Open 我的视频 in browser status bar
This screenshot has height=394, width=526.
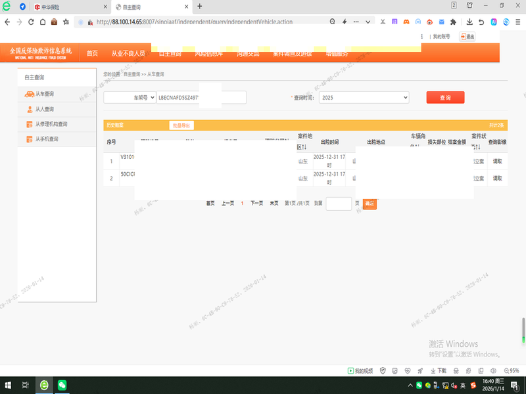pos(360,370)
